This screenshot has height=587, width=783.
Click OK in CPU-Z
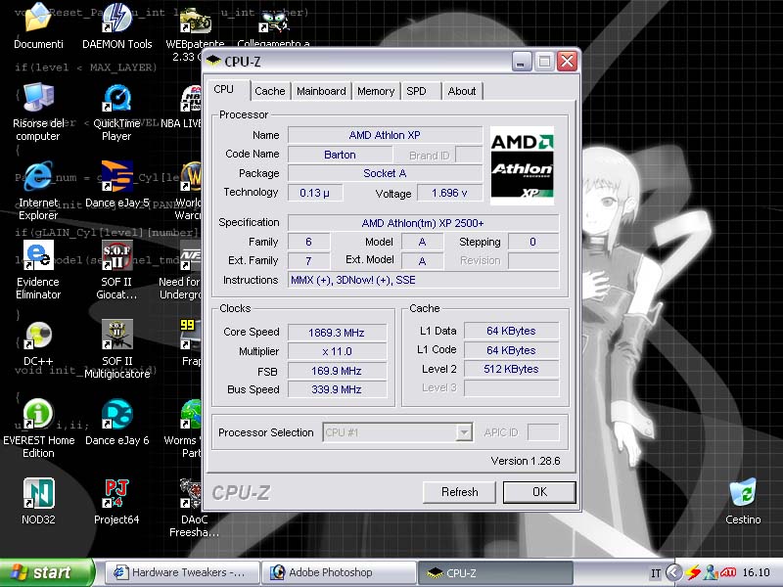539,492
